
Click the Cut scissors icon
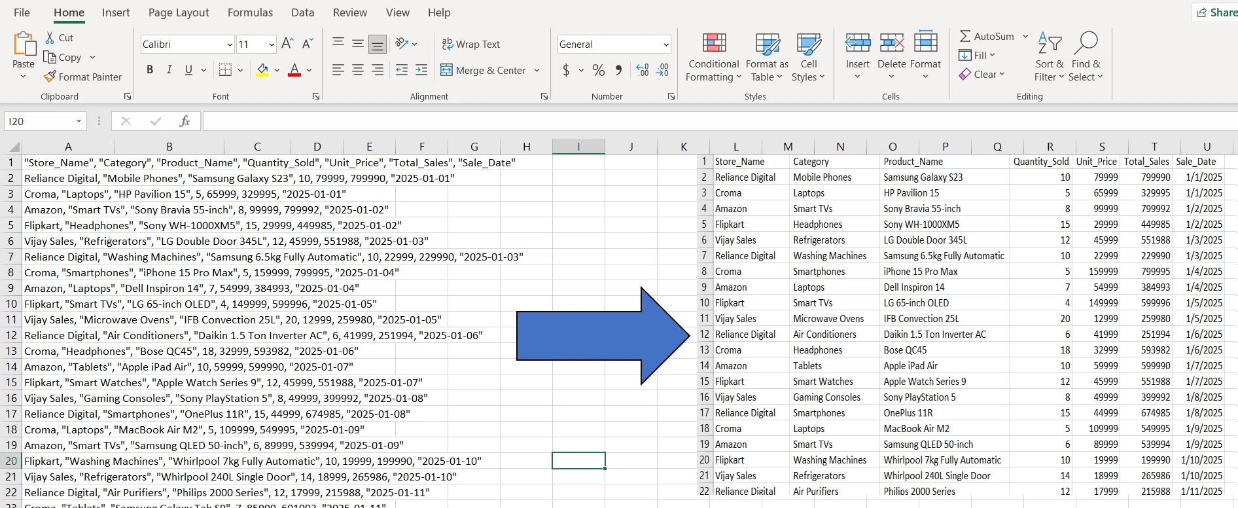(50, 38)
